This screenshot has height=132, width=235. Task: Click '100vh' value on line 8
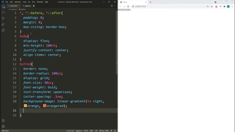51,45
